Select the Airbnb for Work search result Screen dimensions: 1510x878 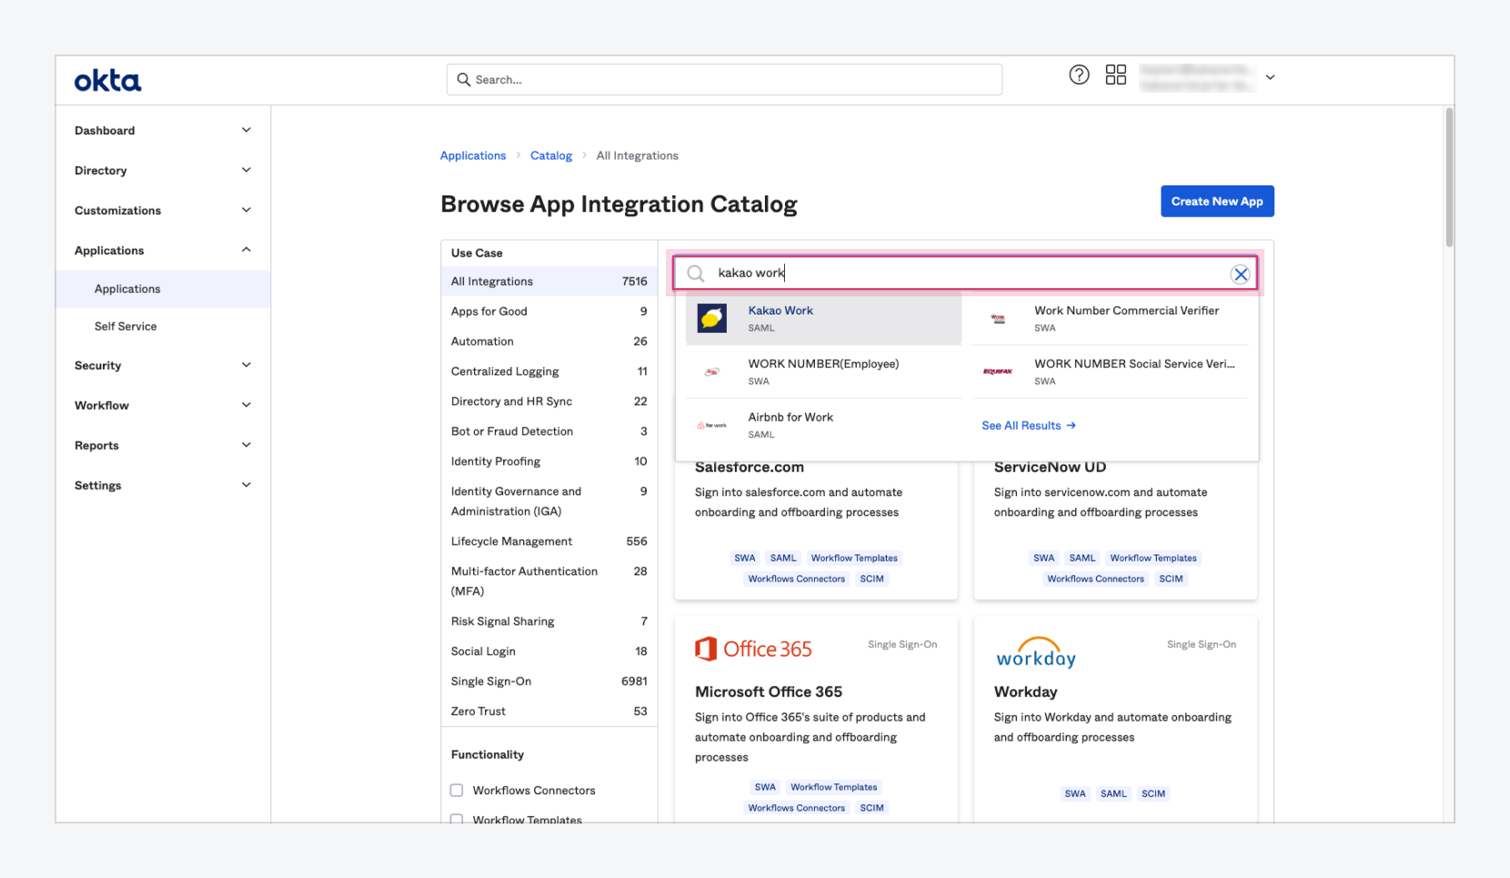click(x=823, y=425)
